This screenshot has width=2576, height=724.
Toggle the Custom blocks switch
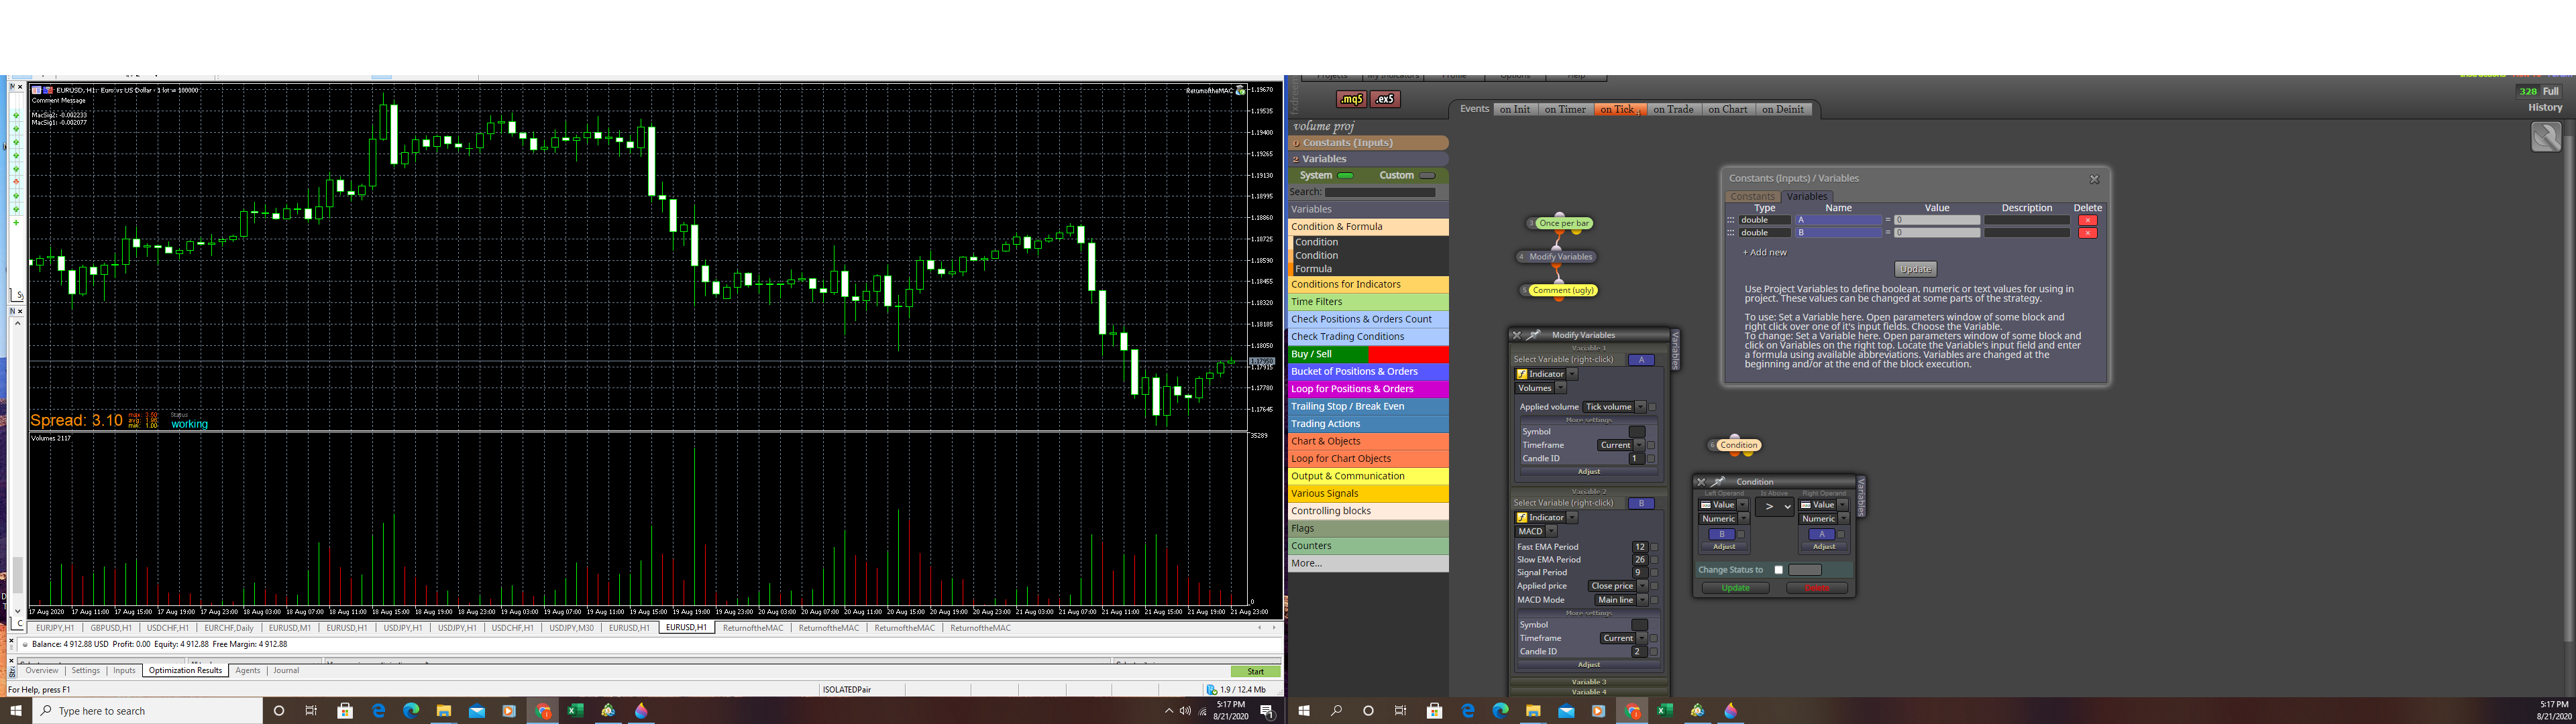coord(1427,176)
